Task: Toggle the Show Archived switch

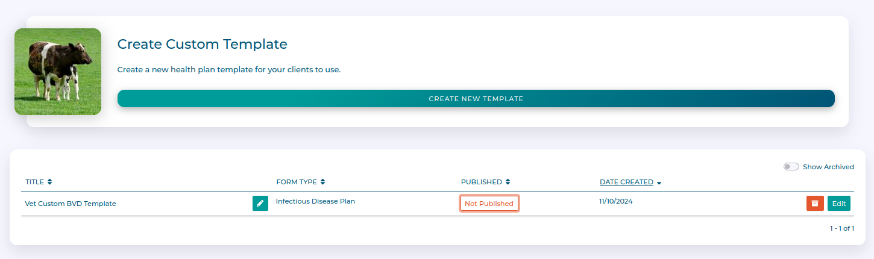Action: [791, 167]
